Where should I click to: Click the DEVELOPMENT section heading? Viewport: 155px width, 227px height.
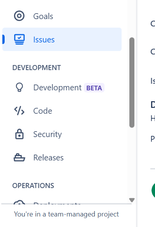(37, 68)
